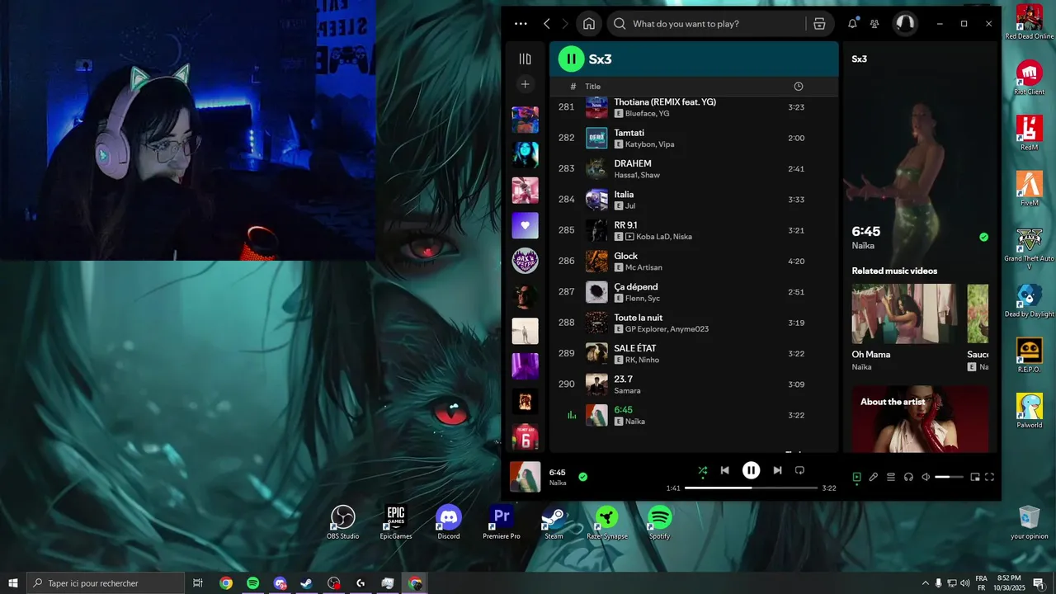This screenshot has height=594, width=1056.
Task: Expand Your Library sidebar
Action: [x=525, y=59]
